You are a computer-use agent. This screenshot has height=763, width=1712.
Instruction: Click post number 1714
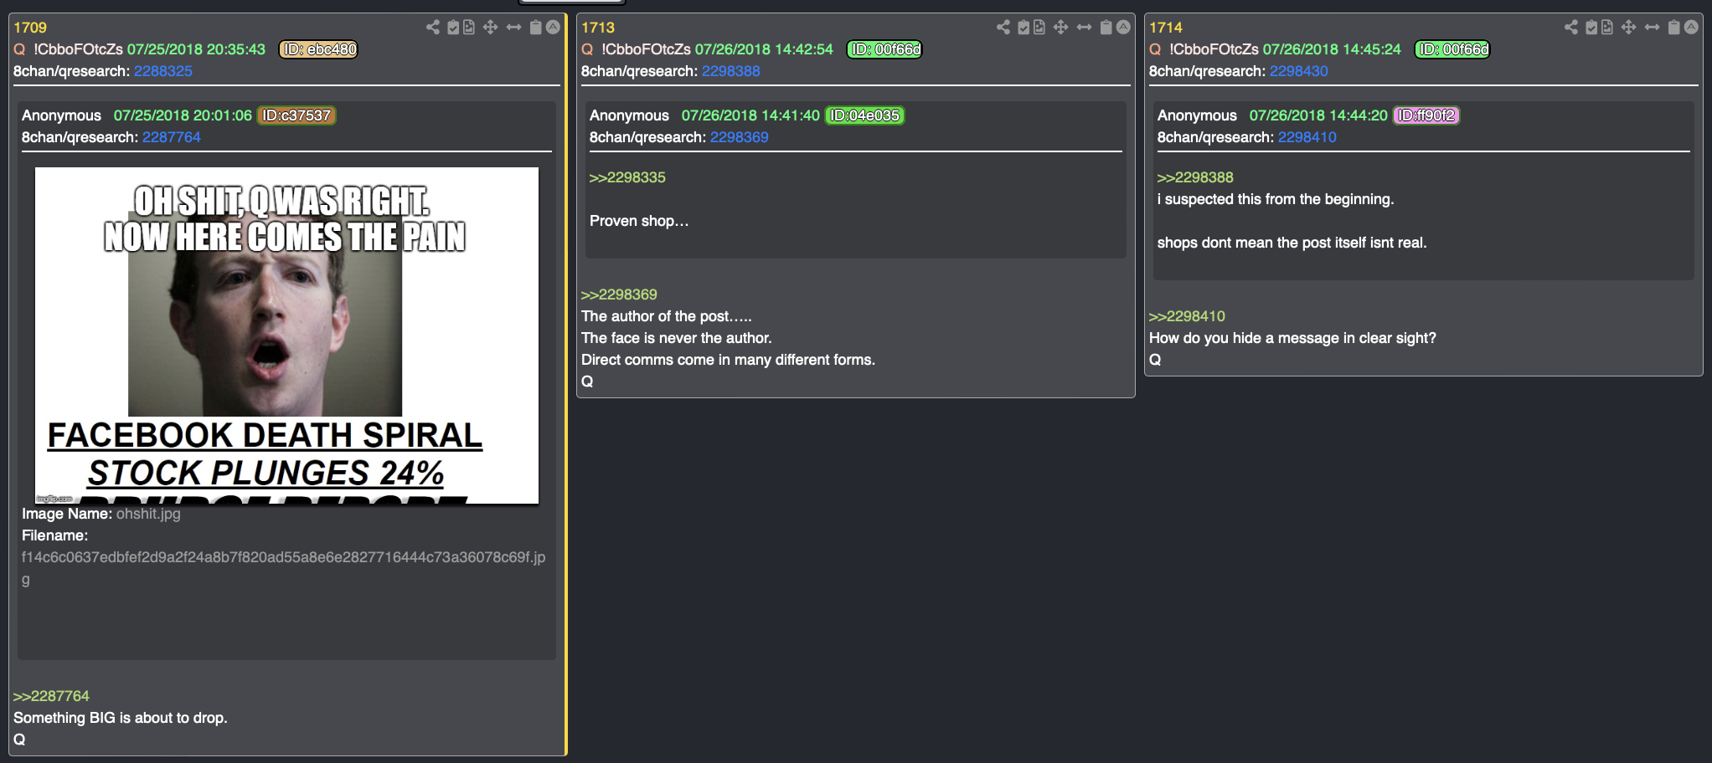pos(1166,28)
